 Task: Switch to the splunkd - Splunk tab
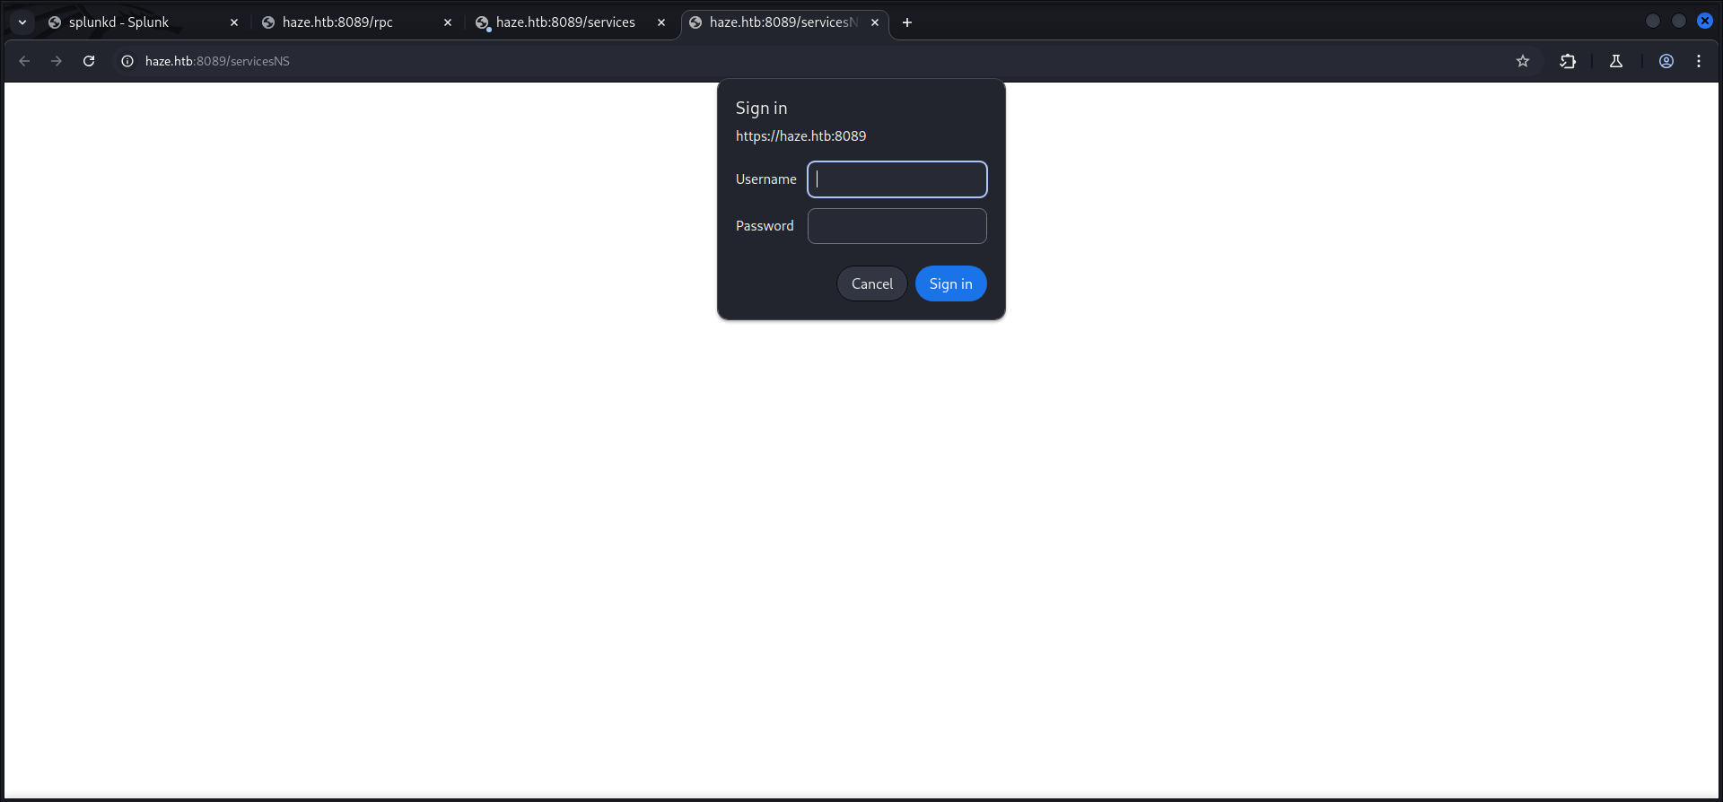click(135, 22)
